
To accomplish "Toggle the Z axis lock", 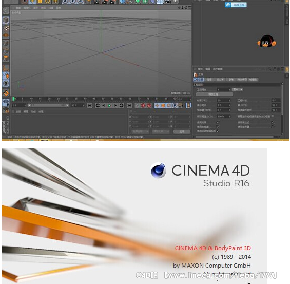I will tap(80, 2).
